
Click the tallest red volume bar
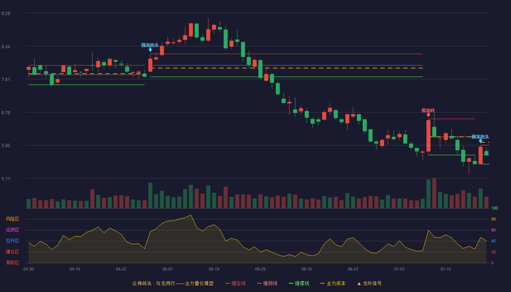(434, 193)
